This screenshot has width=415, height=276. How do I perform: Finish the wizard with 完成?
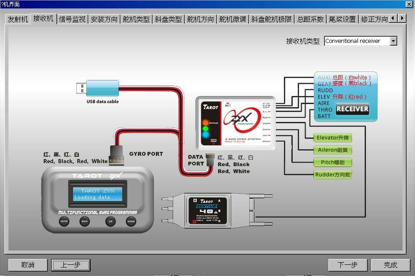coord(390,265)
